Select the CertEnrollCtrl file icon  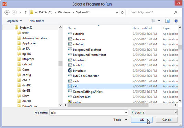[70, 97]
